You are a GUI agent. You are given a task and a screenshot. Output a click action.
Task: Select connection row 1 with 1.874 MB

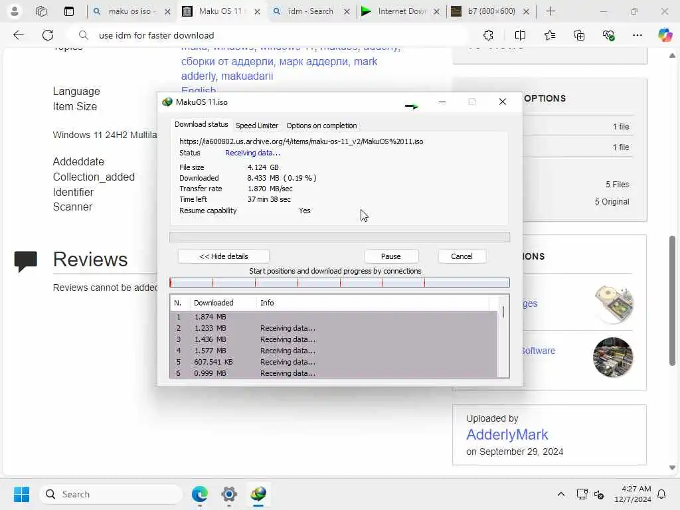click(x=333, y=317)
